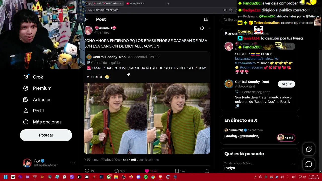Go to Perfil in the sidebar
Viewport: 322px width, 181px height.
pyautogui.click(x=33, y=111)
